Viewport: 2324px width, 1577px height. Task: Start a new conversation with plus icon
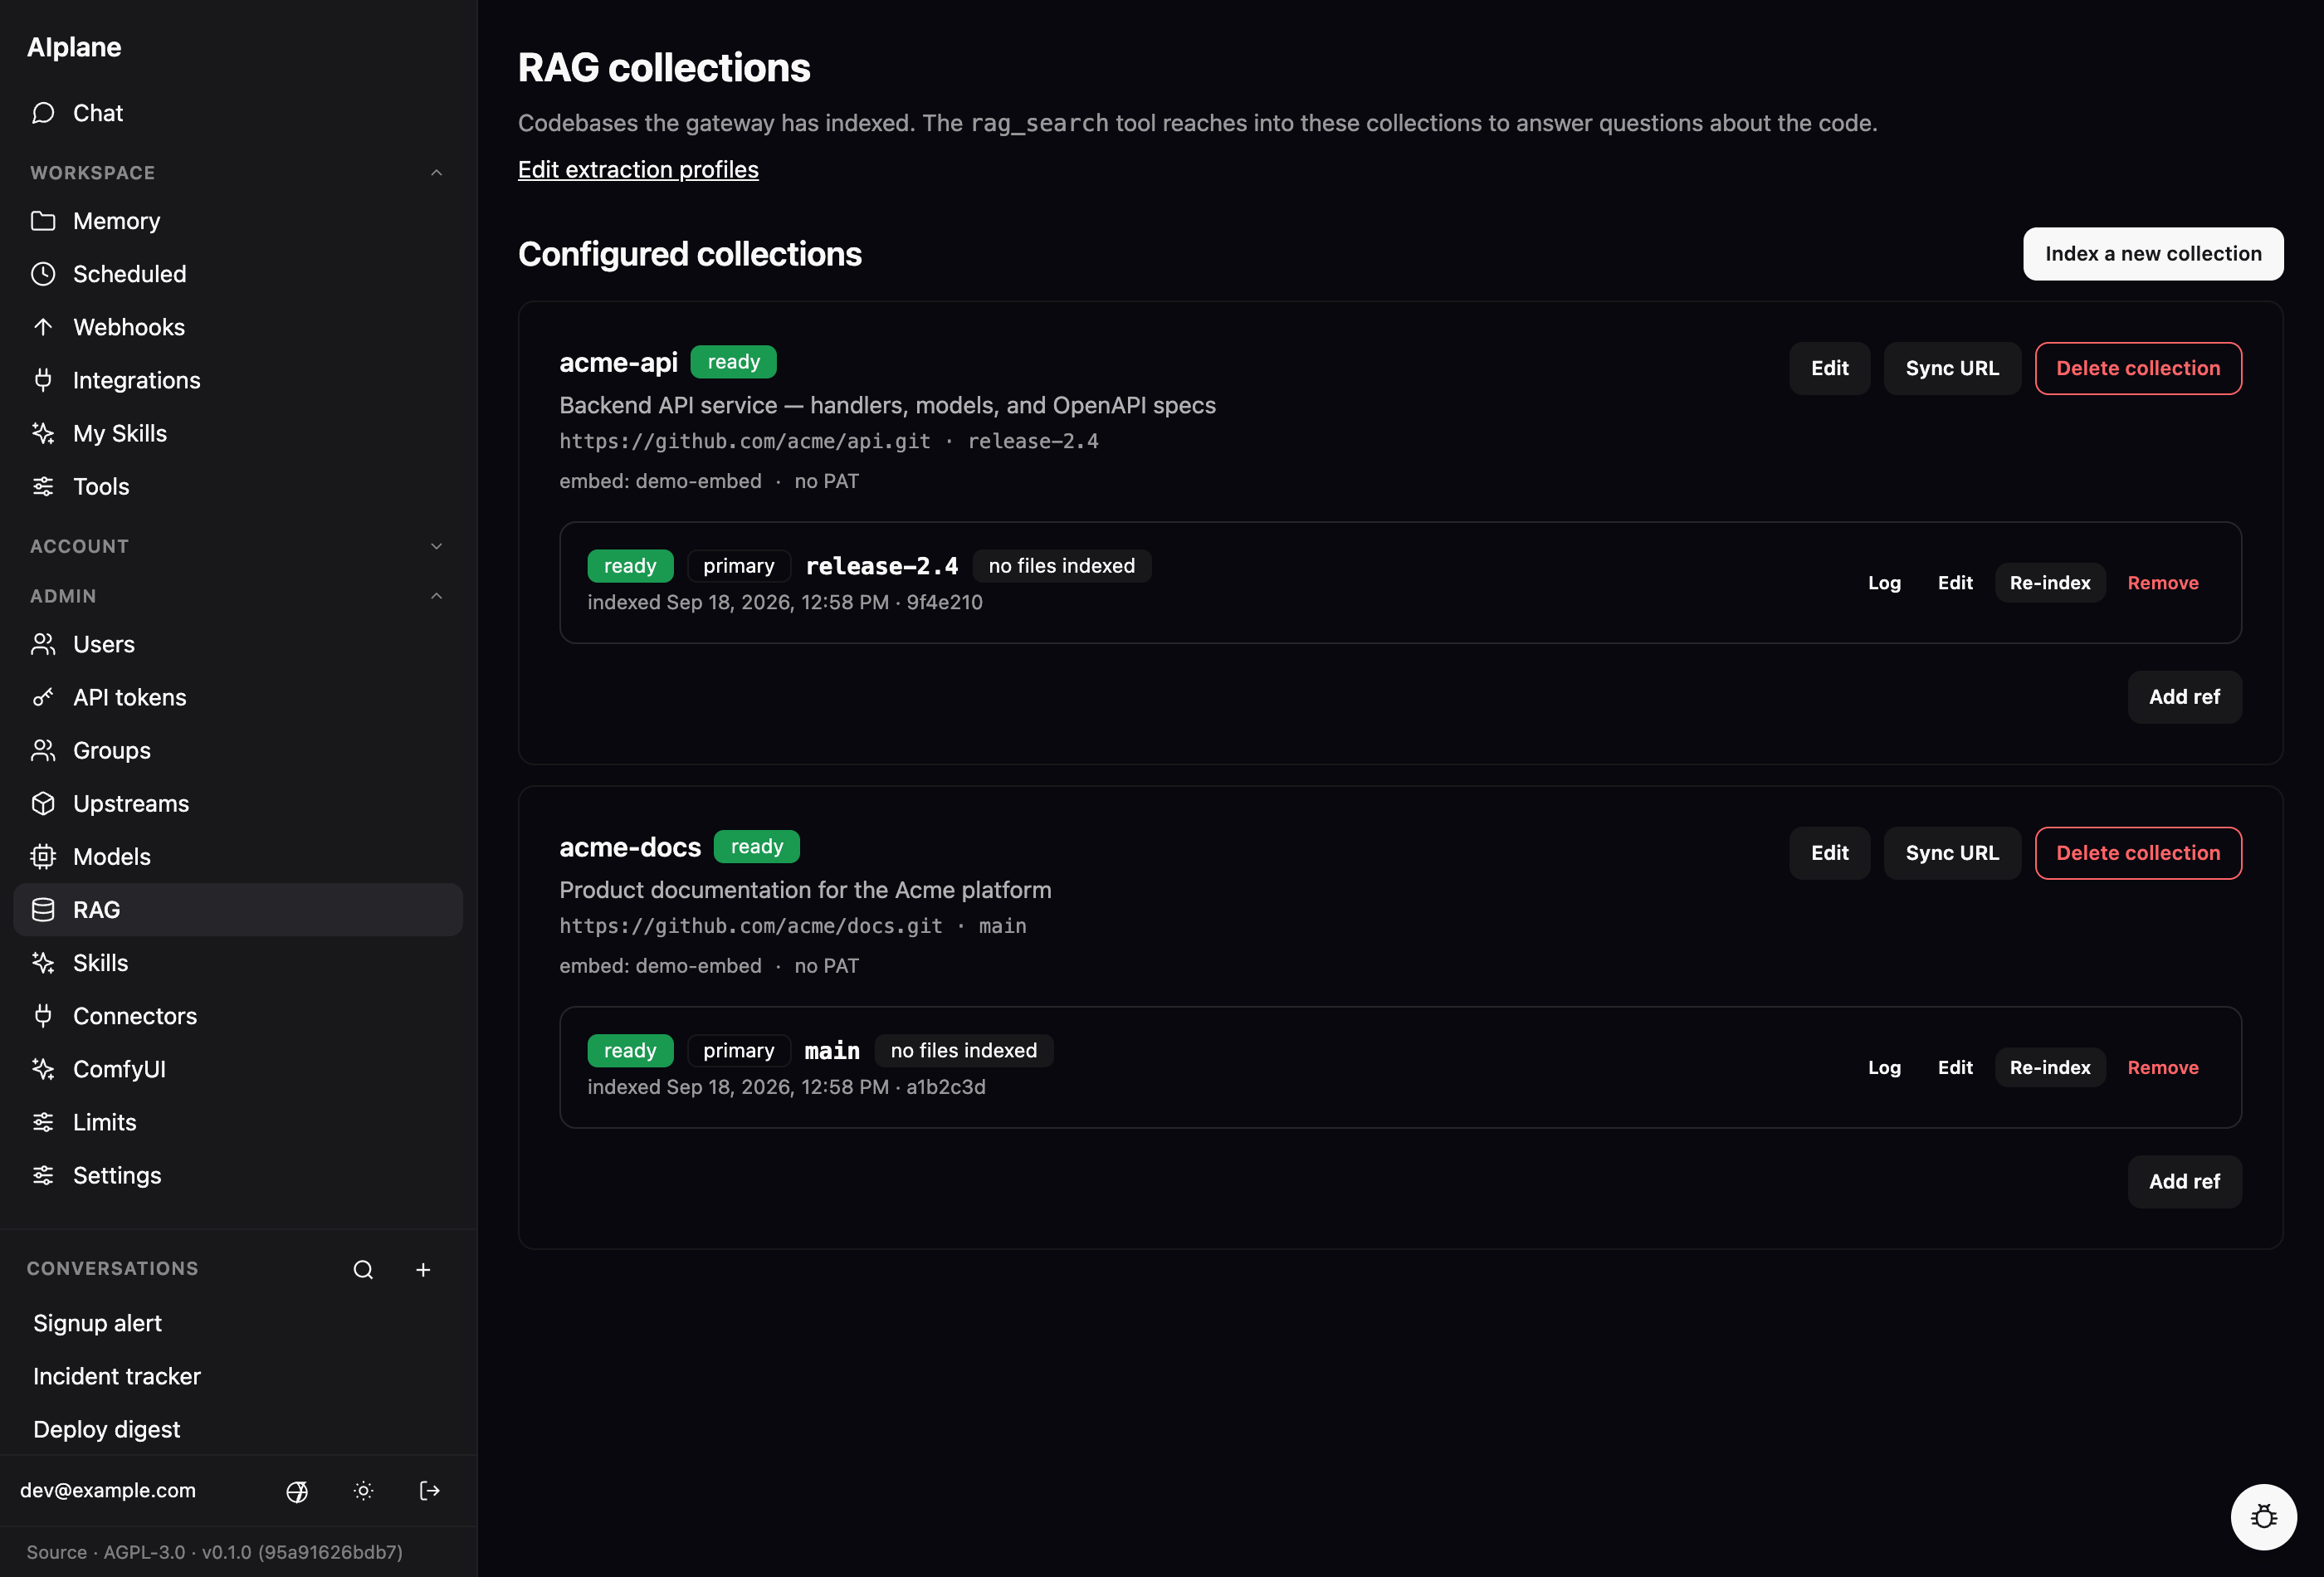tap(423, 1269)
